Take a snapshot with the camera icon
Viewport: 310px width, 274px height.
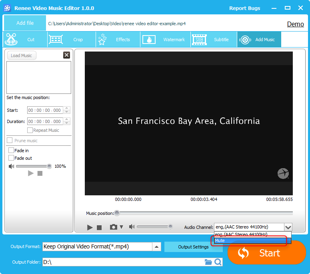coord(114,227)
